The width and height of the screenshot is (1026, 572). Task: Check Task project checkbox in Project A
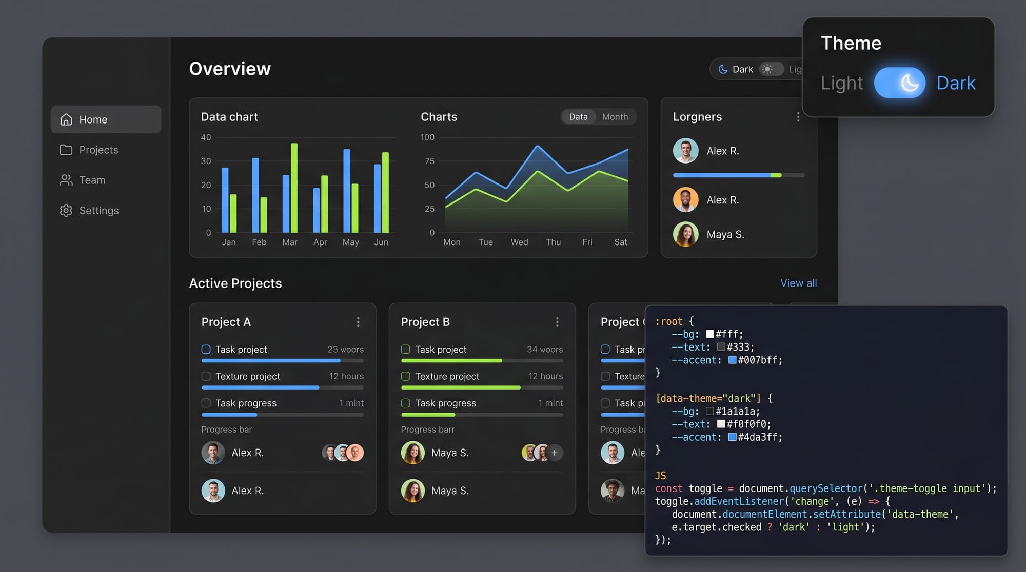(x=206, y=350)
